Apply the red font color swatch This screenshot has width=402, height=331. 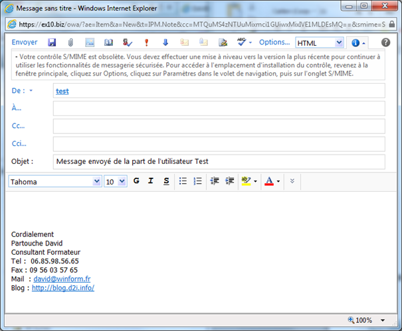(268, 181)
